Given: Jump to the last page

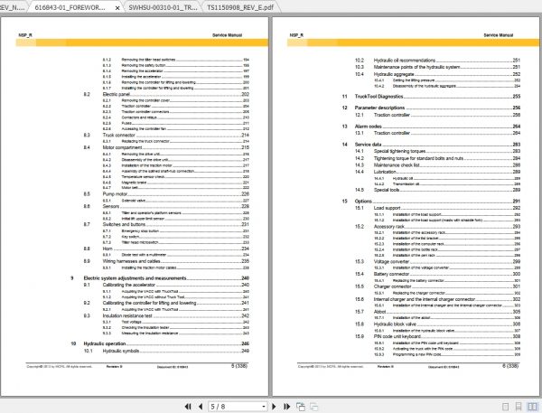Looking at the screenshot, I should tap(287, 407).
